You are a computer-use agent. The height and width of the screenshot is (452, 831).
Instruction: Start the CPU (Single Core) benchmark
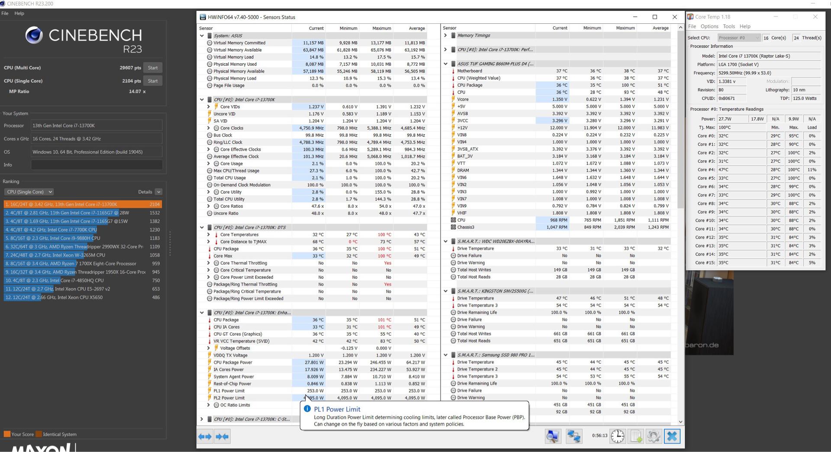coord(153,81)
